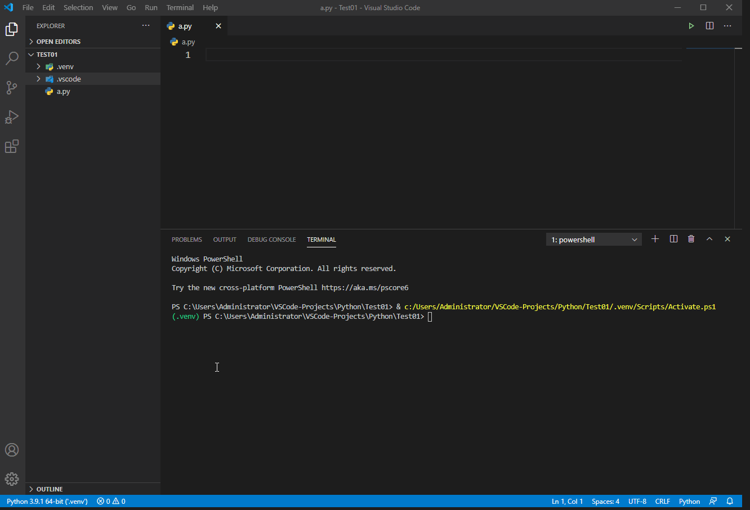Split the editor right
Viewport: 750px width, 510px height.
pos(709,26)
